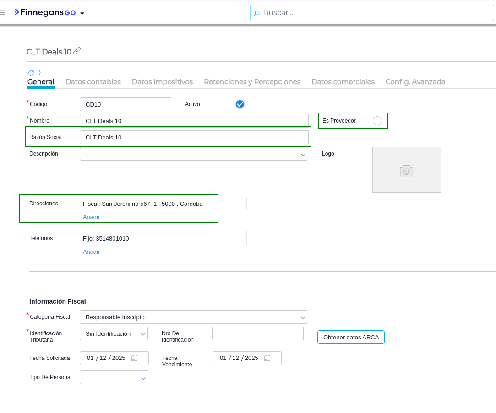Click Añadir link under Direcciones
Screen dimensions: 496x413
pyautogui.click(x=91, y=217)
